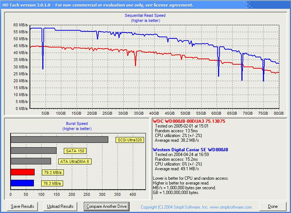The image size is (291, 213).
Task: Click 'Random access: 13.5ms' line
Action: pyautogui.click(x=176, y=131)
